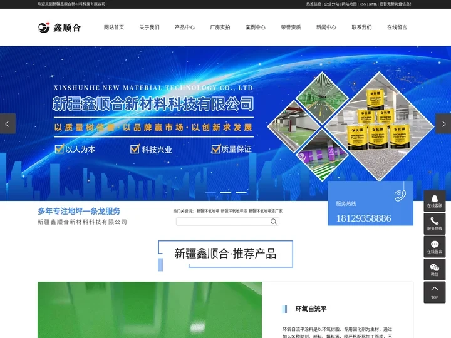Click hot keyword 新疆环氧地坪漆厂家
This screenshot has height=338, width=451.
[266, 211]
